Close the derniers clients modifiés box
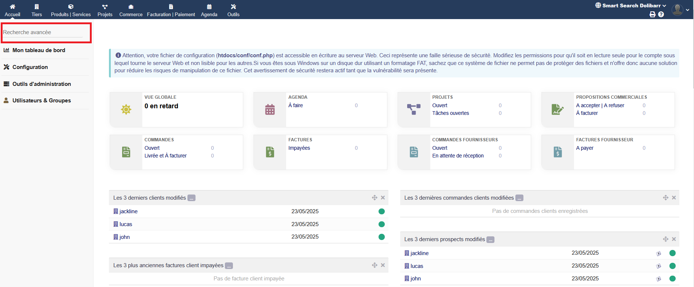 [383, 198]
